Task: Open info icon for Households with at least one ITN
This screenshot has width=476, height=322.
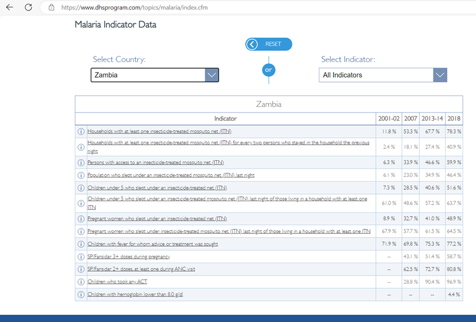Action: (81, 131)
